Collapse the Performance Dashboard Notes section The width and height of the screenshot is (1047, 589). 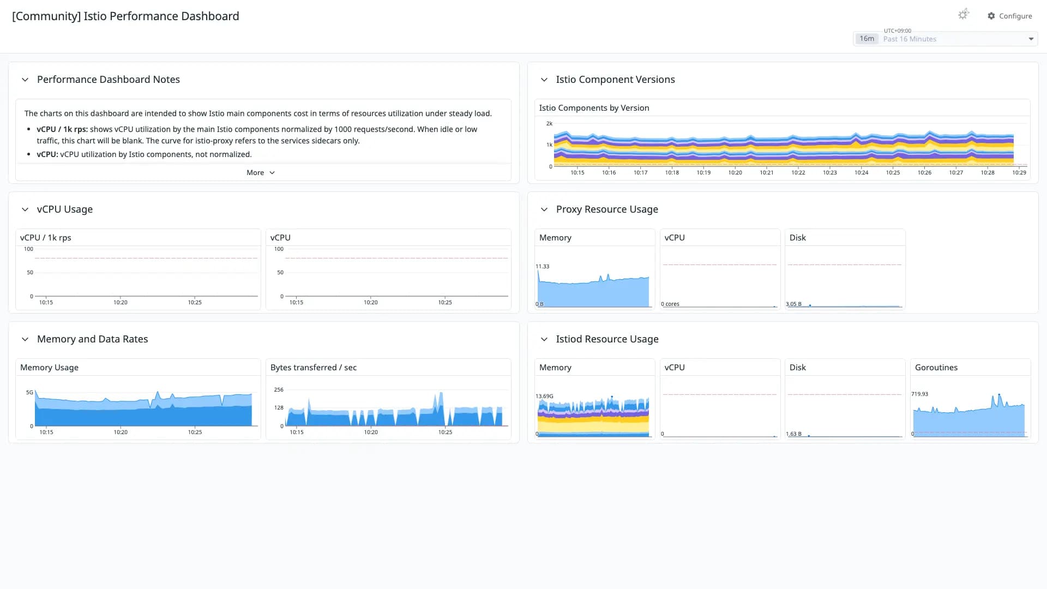(25, 80)
